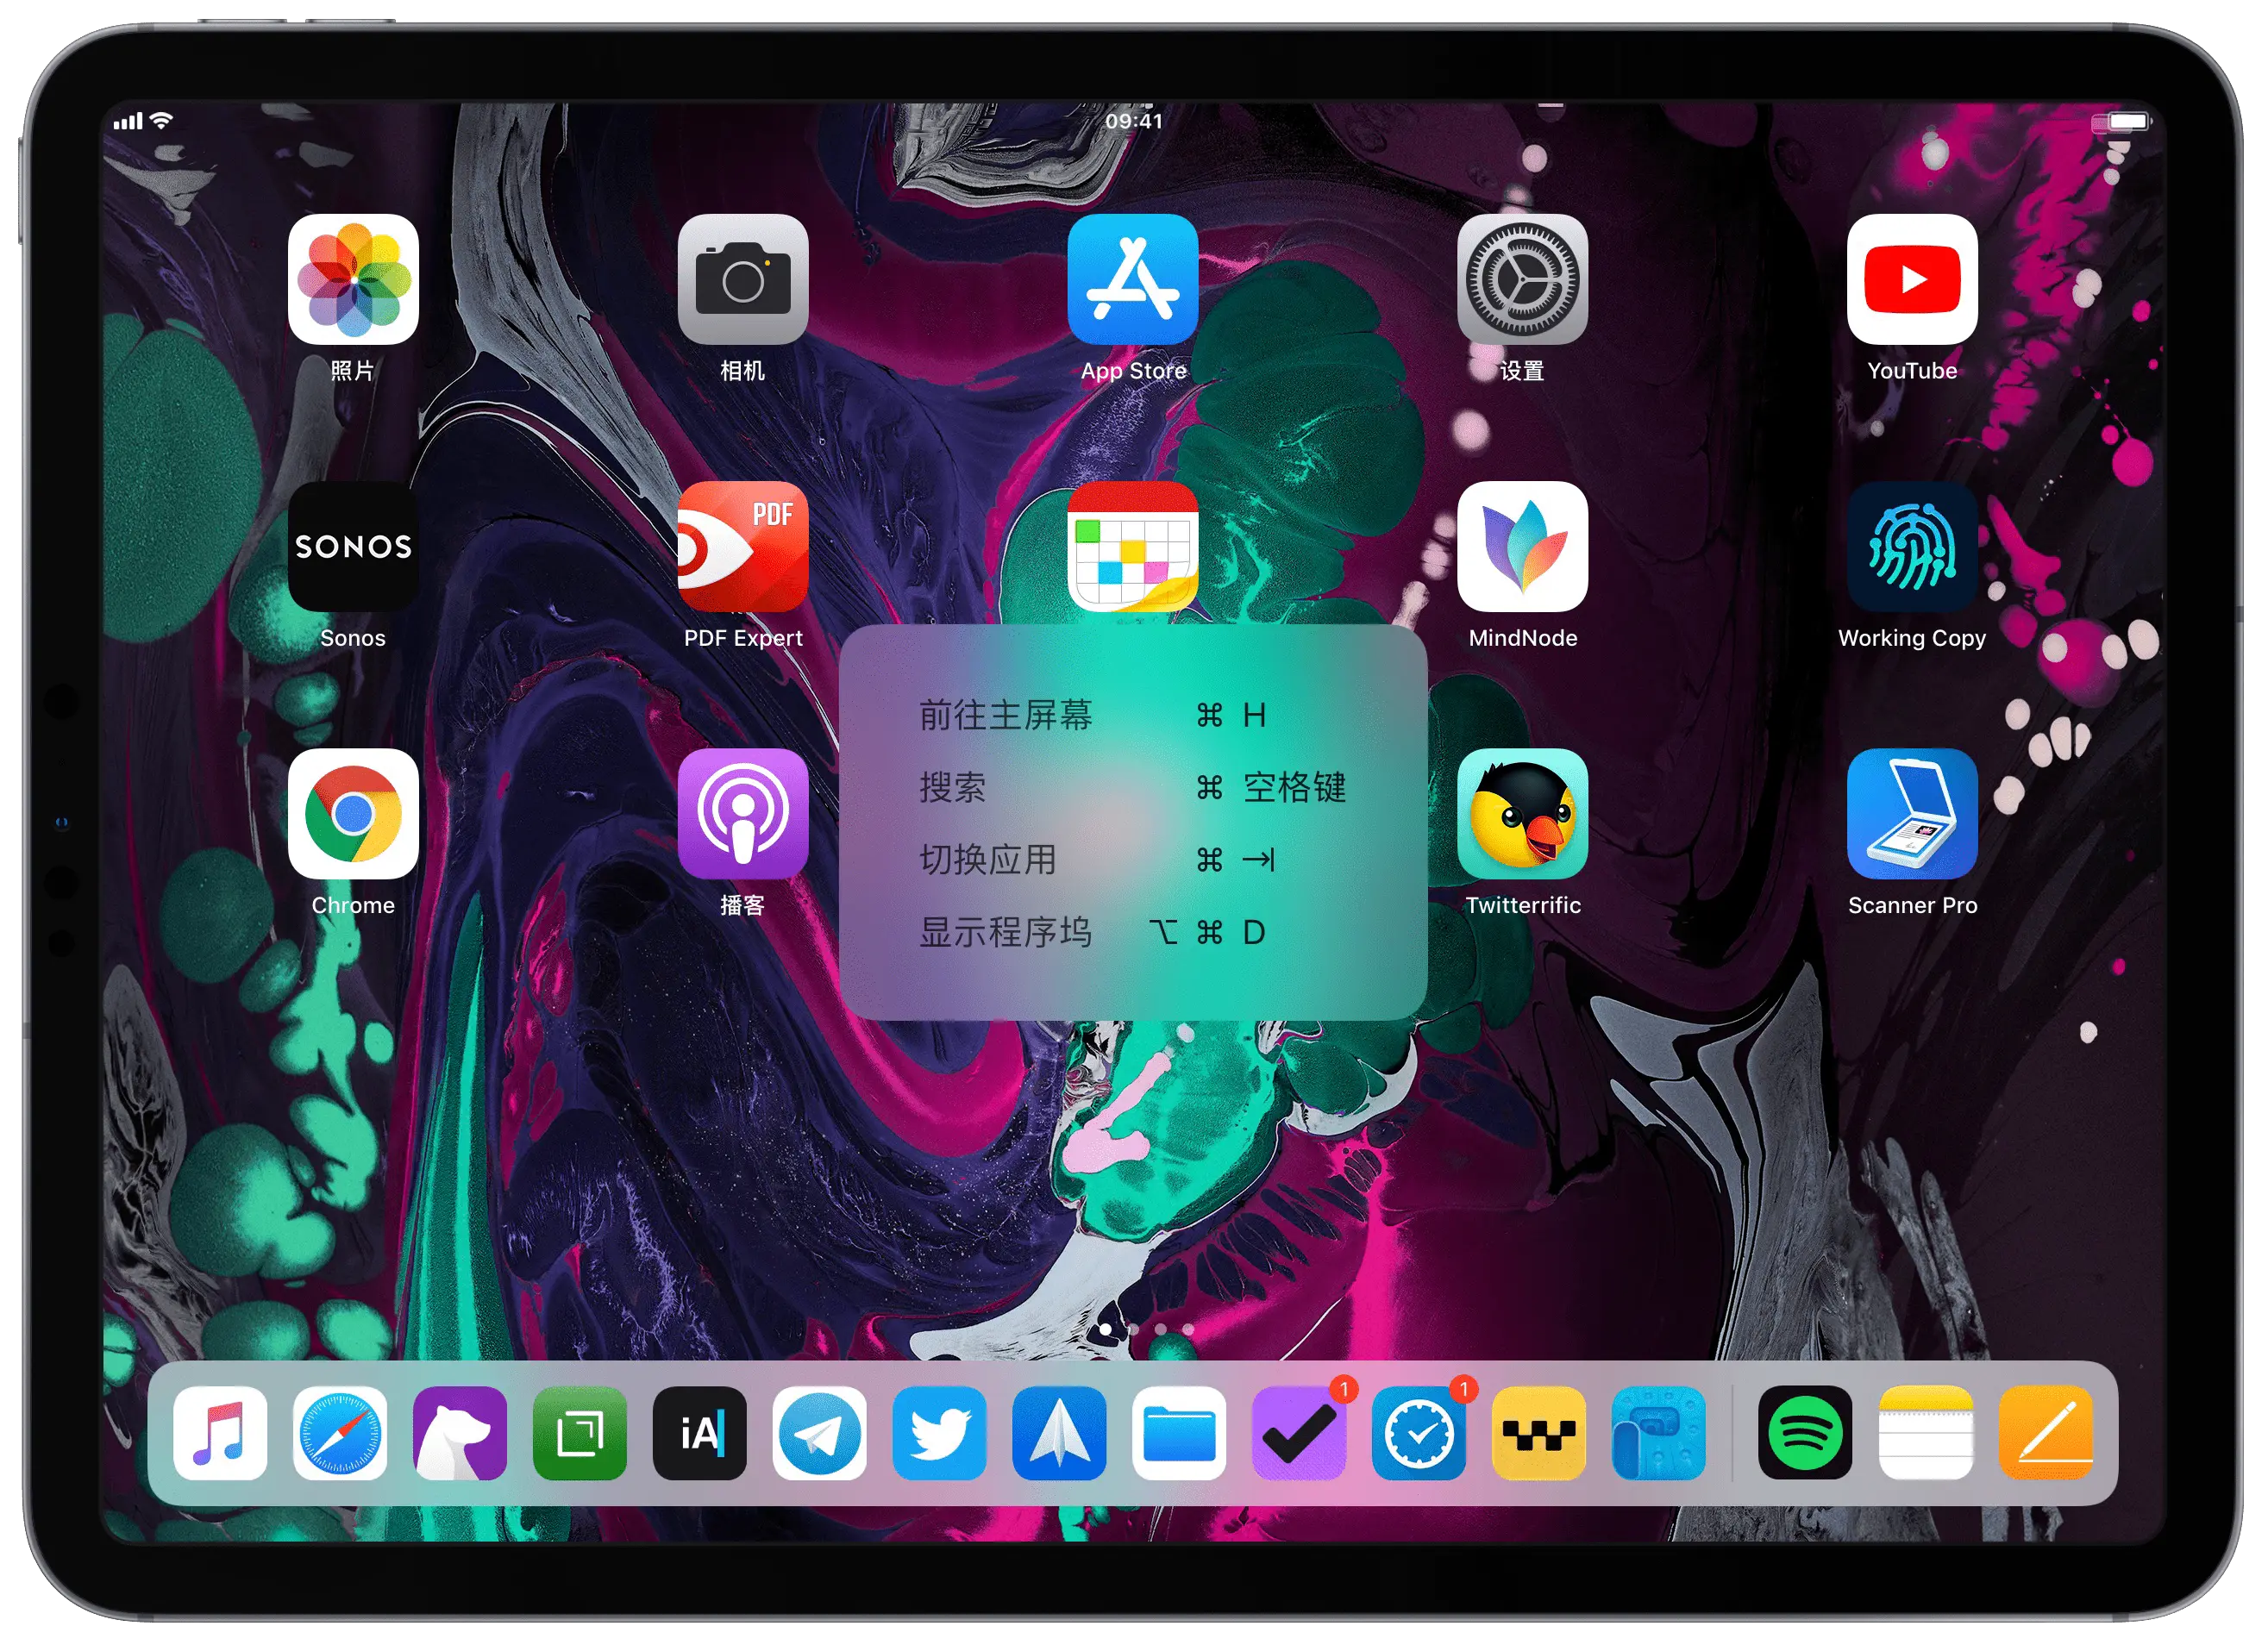The height and width of the screenshot is (1645, 2268).
Task: Launch Spotify from recent apps
Action: click(1806, 1433)
